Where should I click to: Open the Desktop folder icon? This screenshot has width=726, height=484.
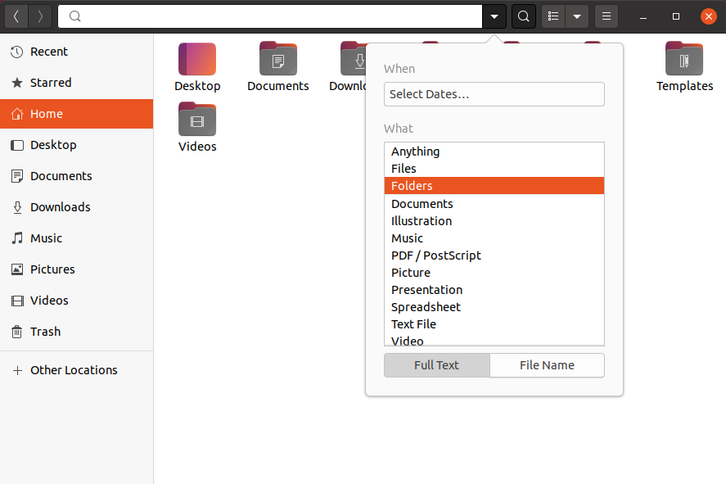pos(196,59)
